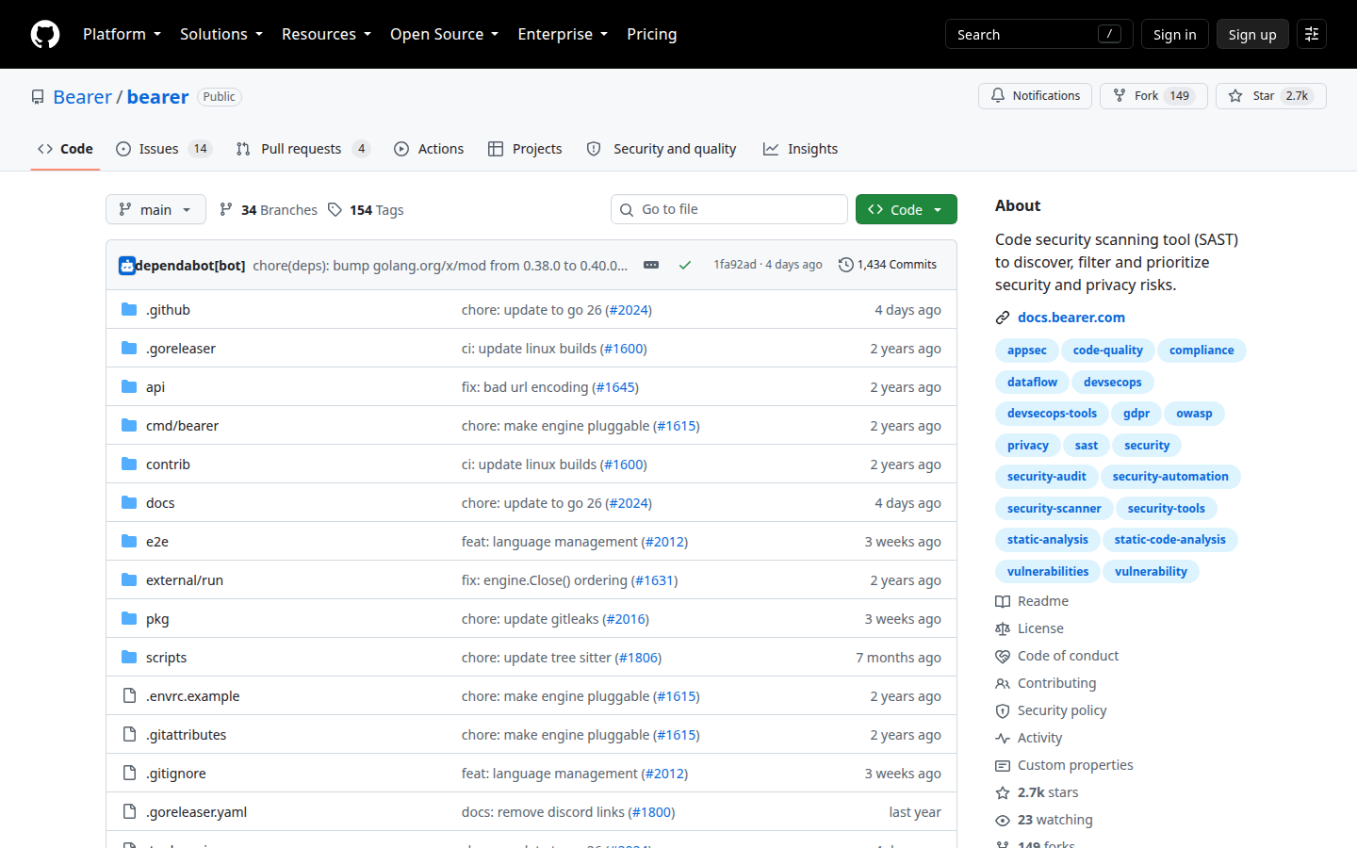Viewport: 1357px width, 848px height.
Task: Expand the Enterprise dropdown
Action: pyautogui.click(x=563, y=34)
